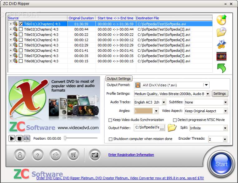
Task: Click the Title08 DVD disc icon
Action: pos(15,61)
